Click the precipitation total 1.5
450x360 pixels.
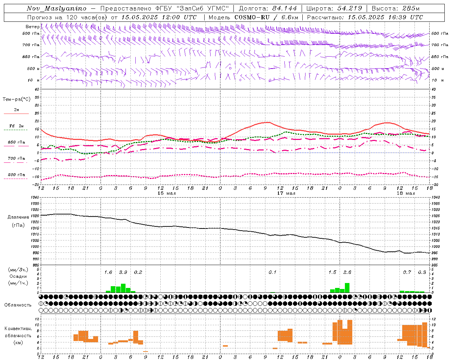[x=332, y=272]
